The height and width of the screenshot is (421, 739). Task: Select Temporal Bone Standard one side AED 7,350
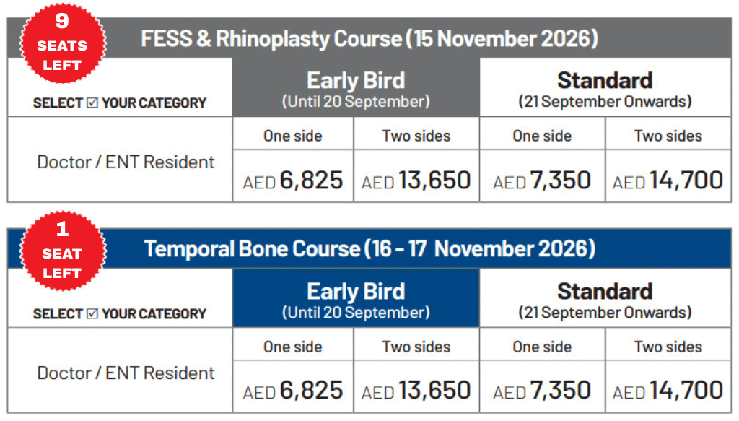542,391
